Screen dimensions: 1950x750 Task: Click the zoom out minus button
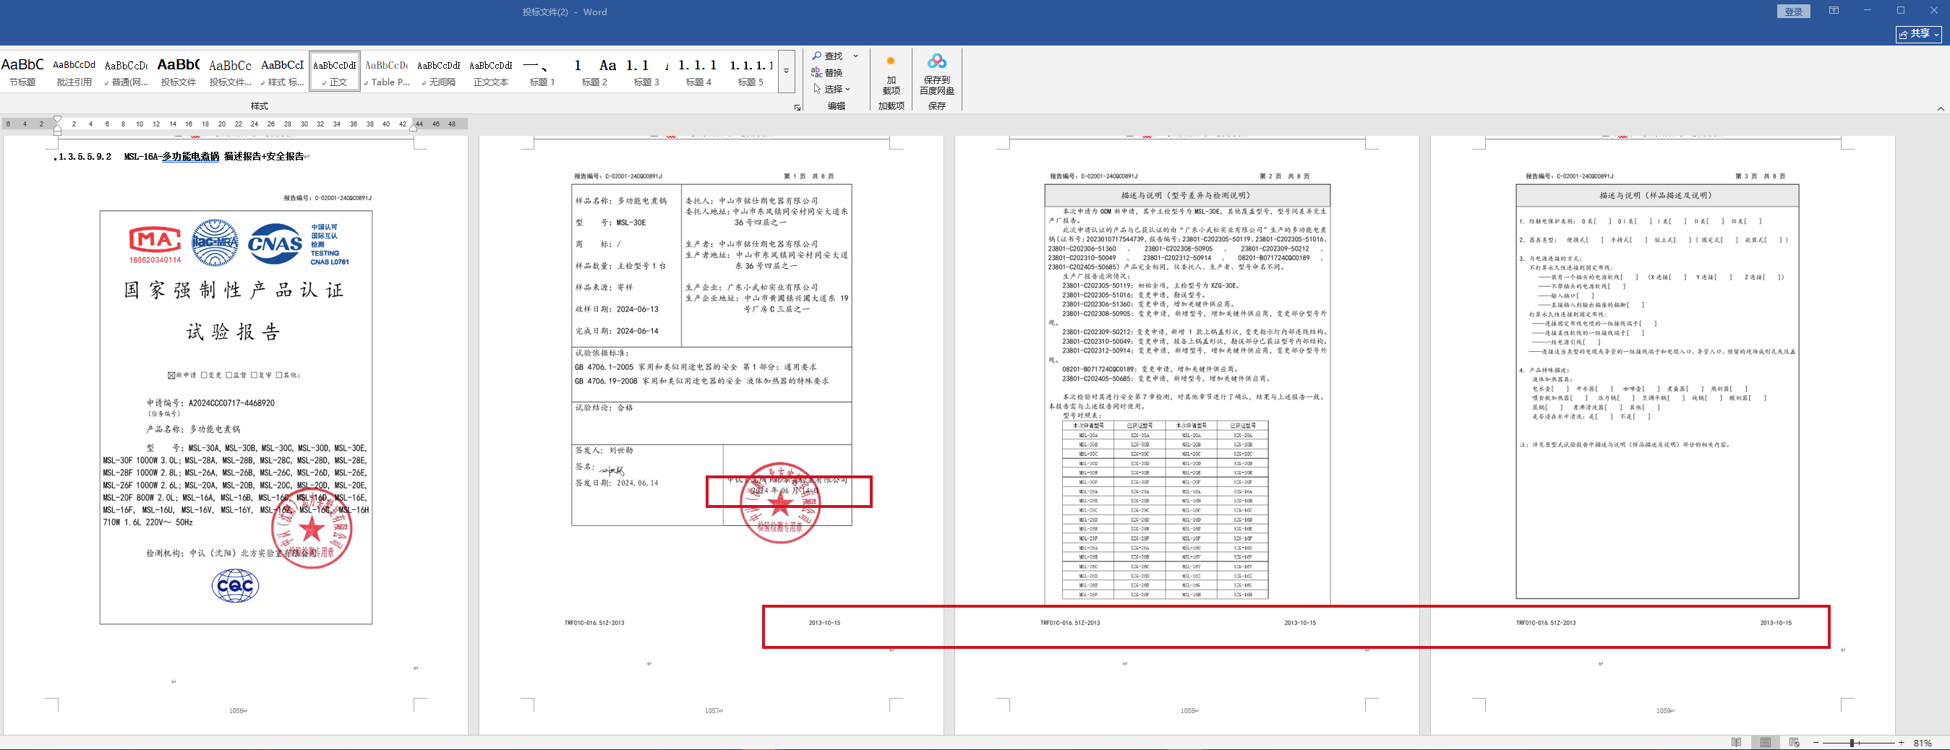pyautogui.click(x=1816, y=743)
